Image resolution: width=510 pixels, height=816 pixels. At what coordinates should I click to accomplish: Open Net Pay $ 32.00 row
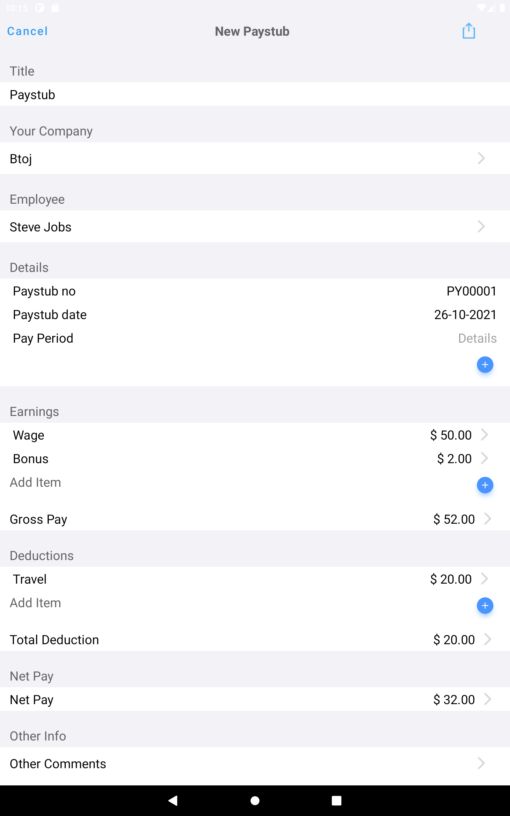pyautogui.click(x=255, y=699)
